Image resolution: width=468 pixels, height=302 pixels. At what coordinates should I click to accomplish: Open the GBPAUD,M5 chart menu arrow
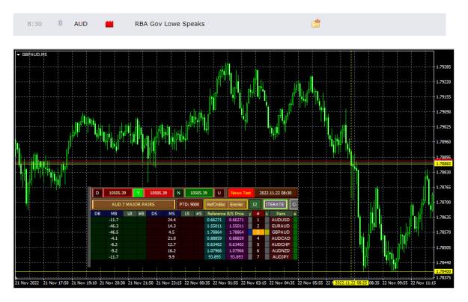19,55
